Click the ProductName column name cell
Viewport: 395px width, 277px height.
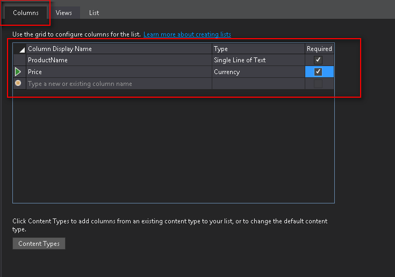tap(118, 60)
